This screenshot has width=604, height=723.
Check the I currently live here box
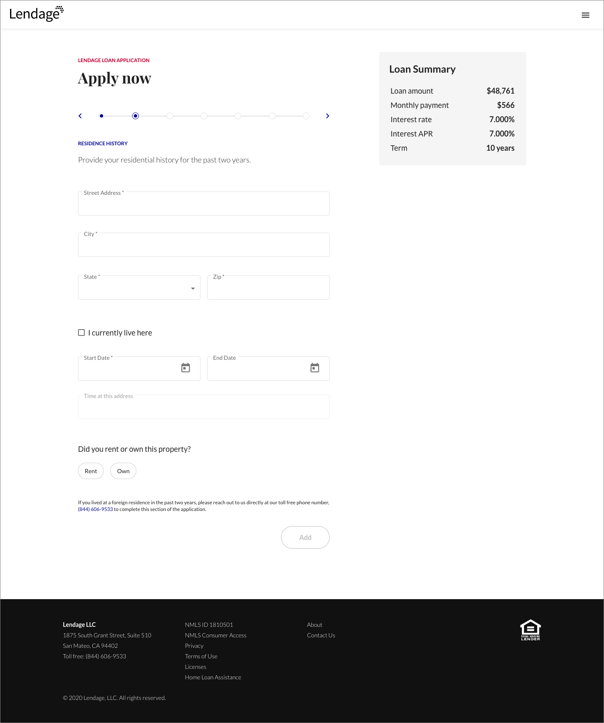(81, 333)
